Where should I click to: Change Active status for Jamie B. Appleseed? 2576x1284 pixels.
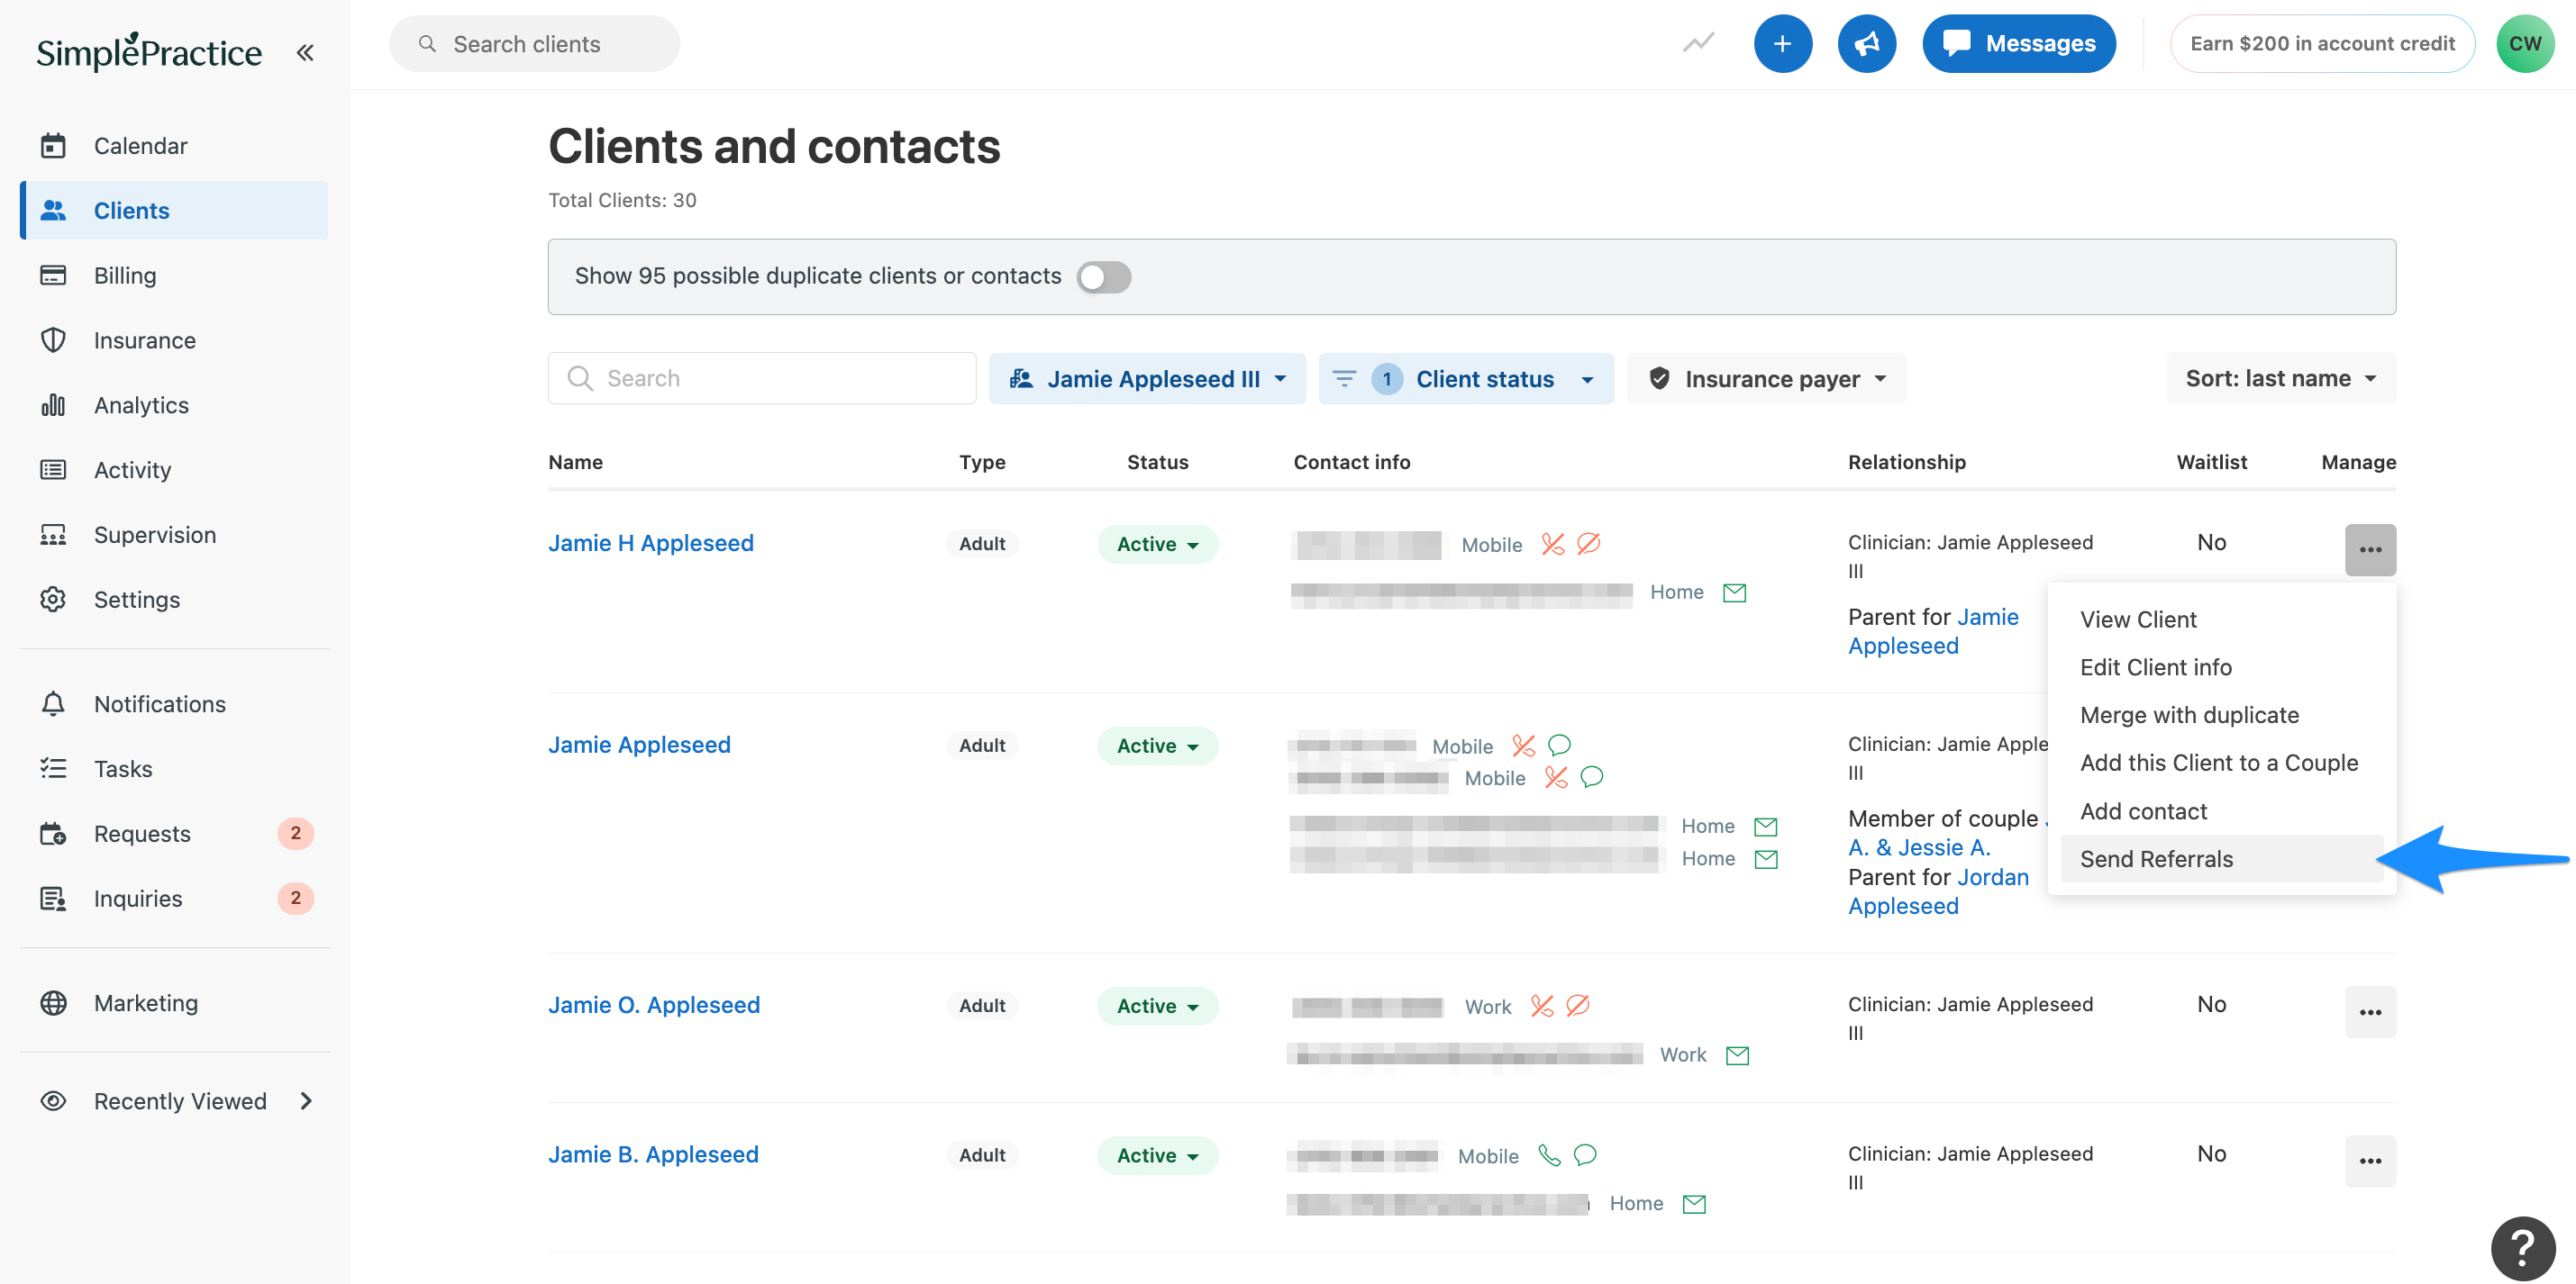[1156, 1156]
